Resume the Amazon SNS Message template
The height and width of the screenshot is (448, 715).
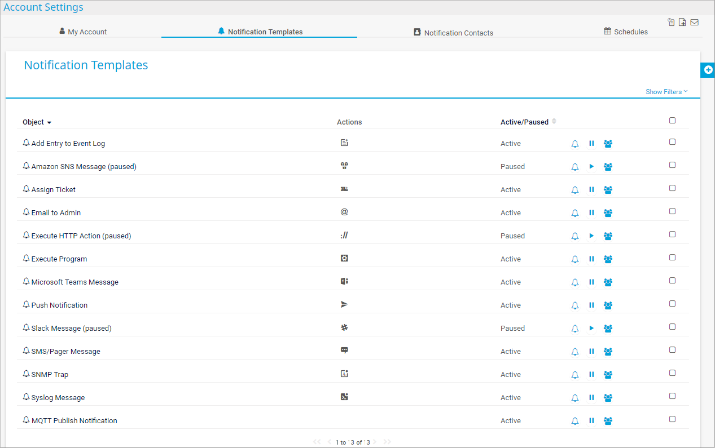591,167
